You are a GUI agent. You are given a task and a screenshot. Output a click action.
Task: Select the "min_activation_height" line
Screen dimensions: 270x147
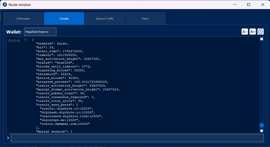pyautogui.click(x=68, y=59)
